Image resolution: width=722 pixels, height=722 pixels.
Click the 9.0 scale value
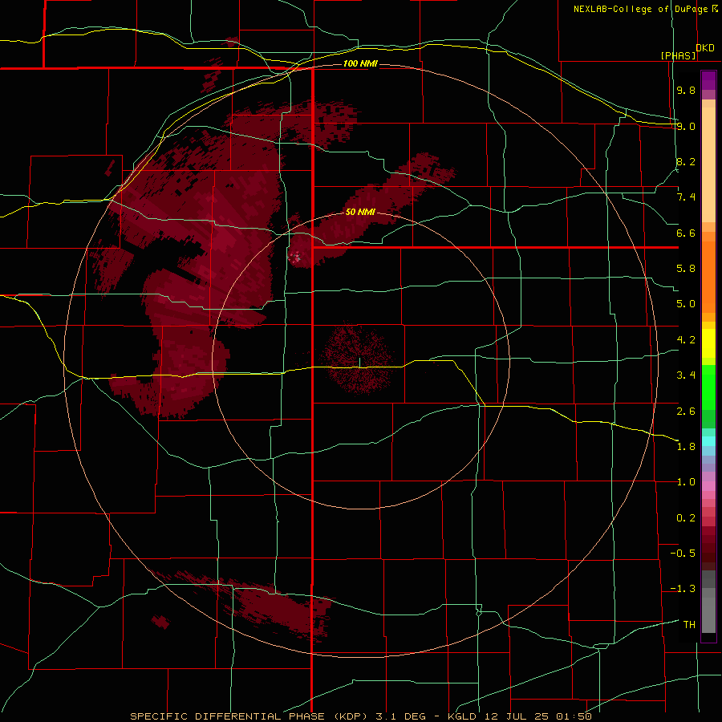(x=686, y=126)
